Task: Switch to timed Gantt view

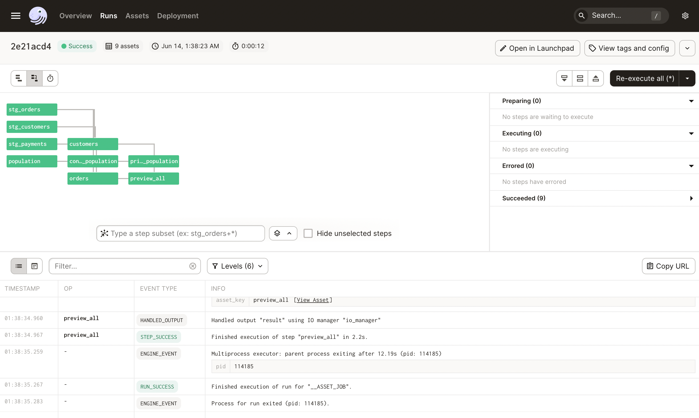Action: point(50,78)
